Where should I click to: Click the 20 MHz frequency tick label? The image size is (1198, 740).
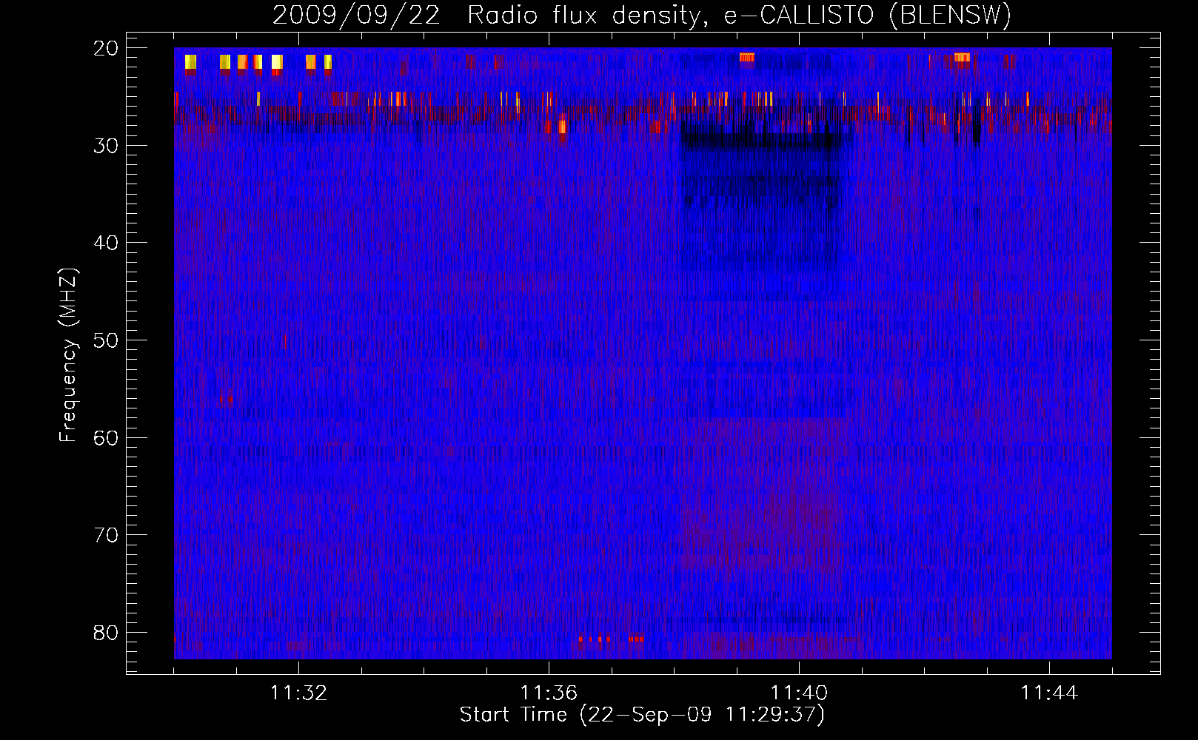point(105,49)
